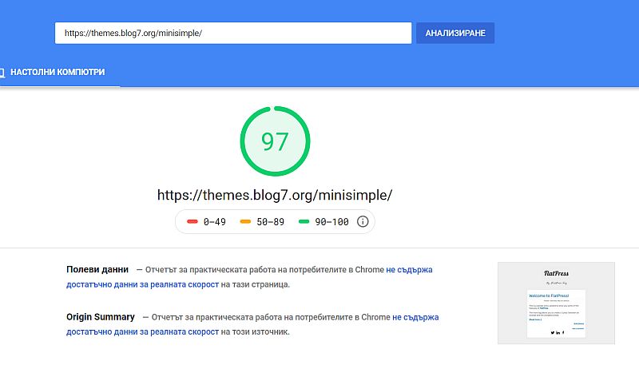639x365 pixels.
Task: Click the green 90-100 legend marker
Action: click(x=304, y=221)
